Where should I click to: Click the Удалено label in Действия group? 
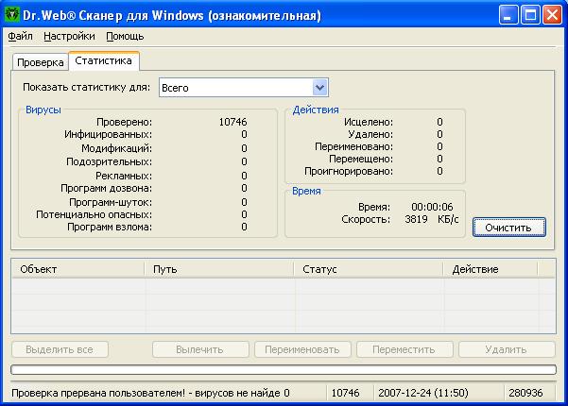tap(370, 134)
